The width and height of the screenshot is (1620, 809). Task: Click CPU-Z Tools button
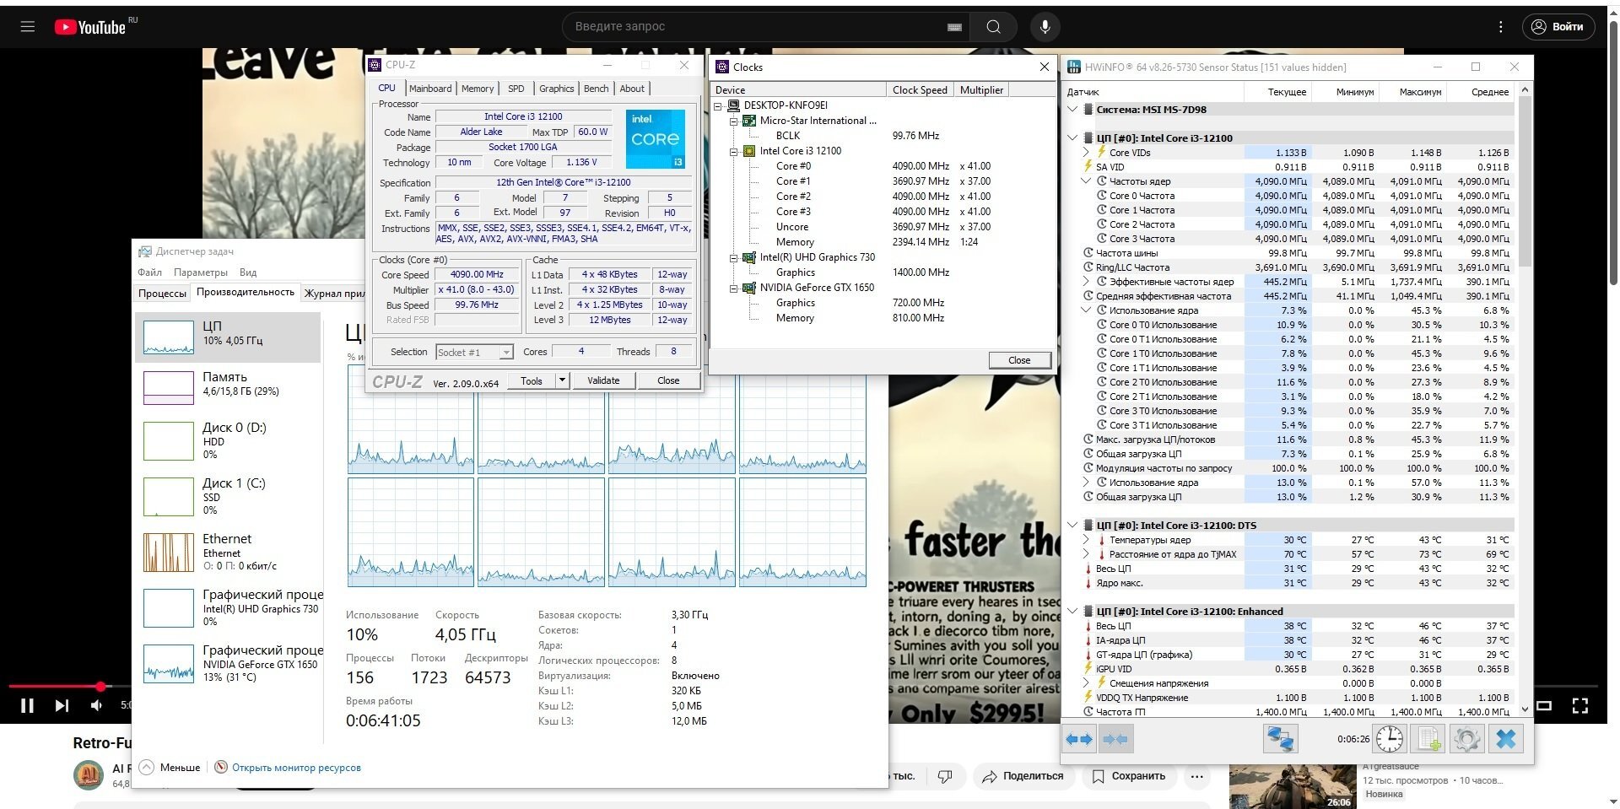tap(532, 380)
